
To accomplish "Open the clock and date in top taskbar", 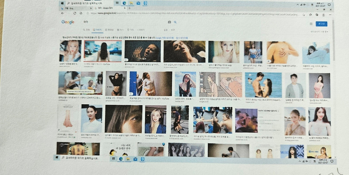I will (321, 5).
